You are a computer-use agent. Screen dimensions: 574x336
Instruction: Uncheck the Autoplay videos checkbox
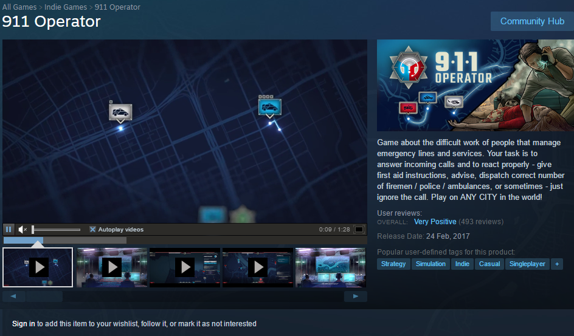(x=92, y=230)
